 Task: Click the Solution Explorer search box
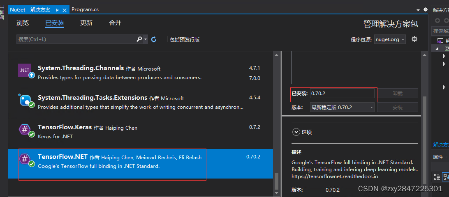pyautogui.click(x=440, y=31)
